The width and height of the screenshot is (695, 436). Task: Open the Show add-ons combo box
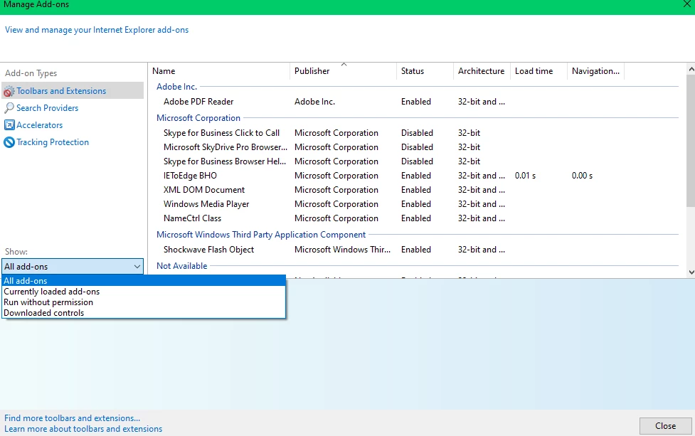[73, 266]
